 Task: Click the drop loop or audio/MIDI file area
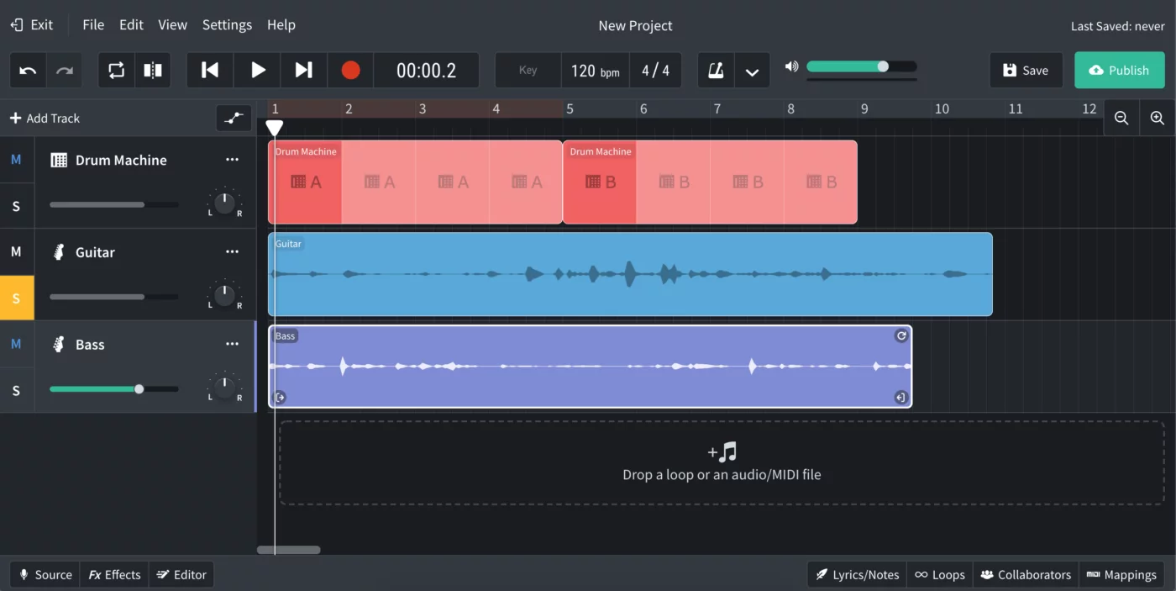coord(722,463)
